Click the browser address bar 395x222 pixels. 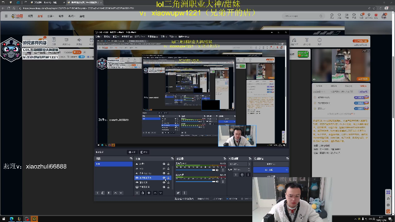click(192, 8)
